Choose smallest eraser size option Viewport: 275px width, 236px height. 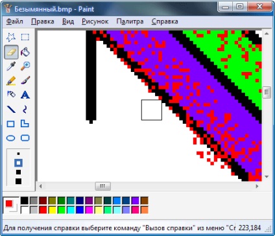click(18, 154)
